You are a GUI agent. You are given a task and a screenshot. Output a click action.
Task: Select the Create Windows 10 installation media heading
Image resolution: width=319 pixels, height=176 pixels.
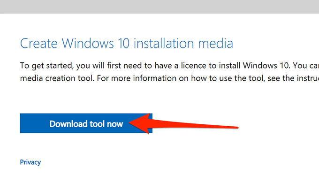point(126,43)
